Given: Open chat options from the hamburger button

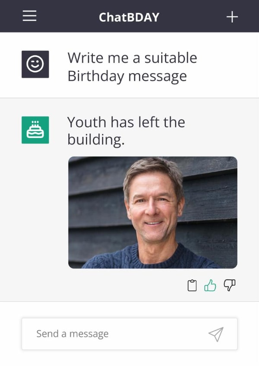Looking at the screenshot, I should point(29,16).
